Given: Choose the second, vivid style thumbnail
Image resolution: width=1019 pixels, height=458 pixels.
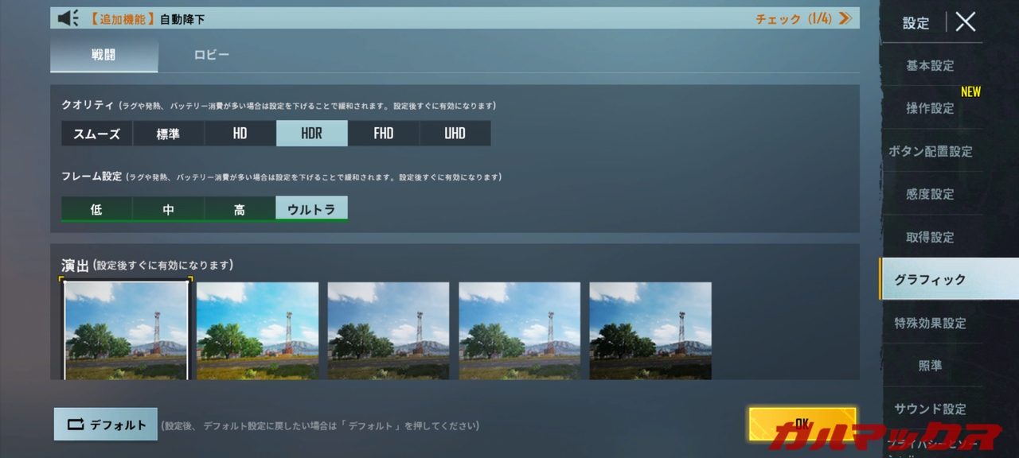Looking at the screenshot, I should click(257, 330).
